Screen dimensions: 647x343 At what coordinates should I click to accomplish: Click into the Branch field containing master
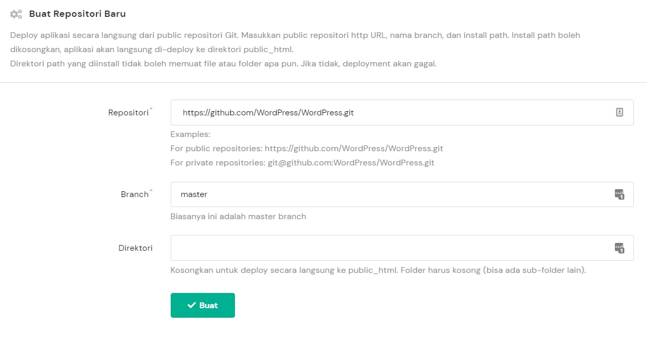click(x=390, y=194)
